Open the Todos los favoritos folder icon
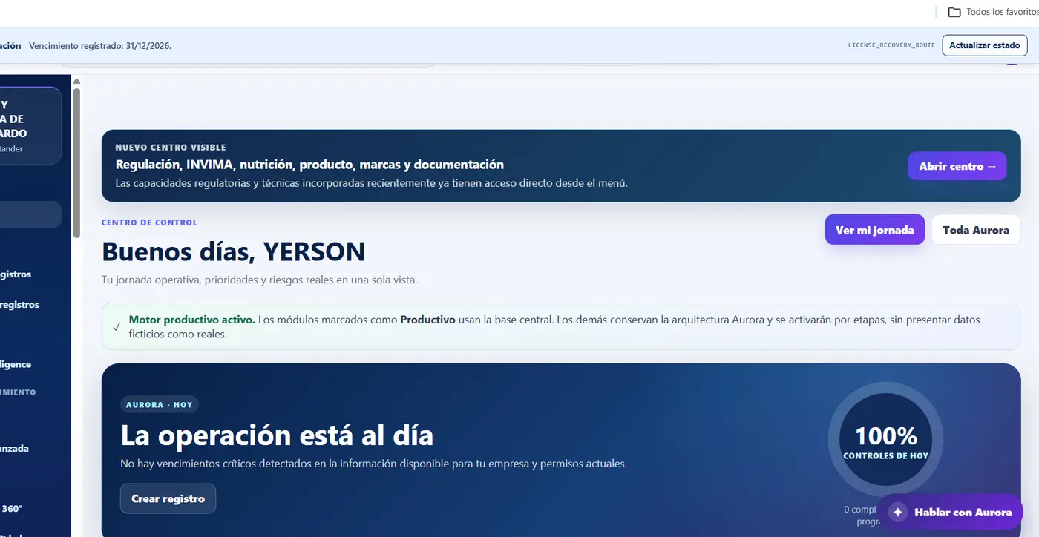 pos(954,12)
